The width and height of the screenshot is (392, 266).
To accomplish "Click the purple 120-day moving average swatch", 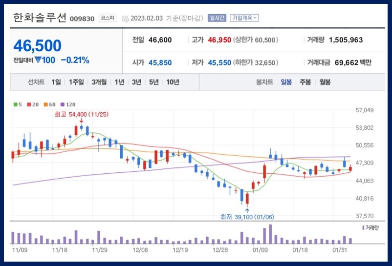I will [63, 104].
